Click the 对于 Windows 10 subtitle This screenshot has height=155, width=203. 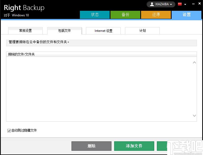click(16, 15)
